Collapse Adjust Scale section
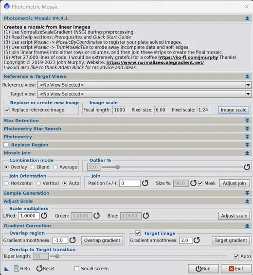Viewport: 253px width, 275px height. 247,202
